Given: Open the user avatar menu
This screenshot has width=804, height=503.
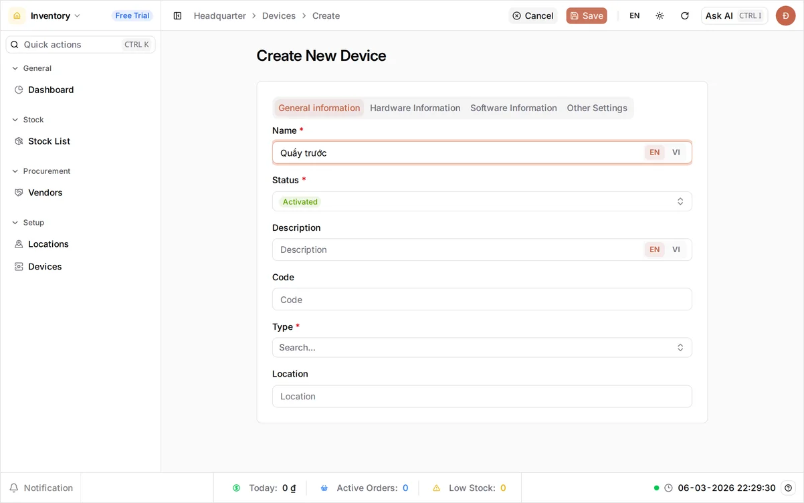Looking at the screenshot, I should (785, 15).
